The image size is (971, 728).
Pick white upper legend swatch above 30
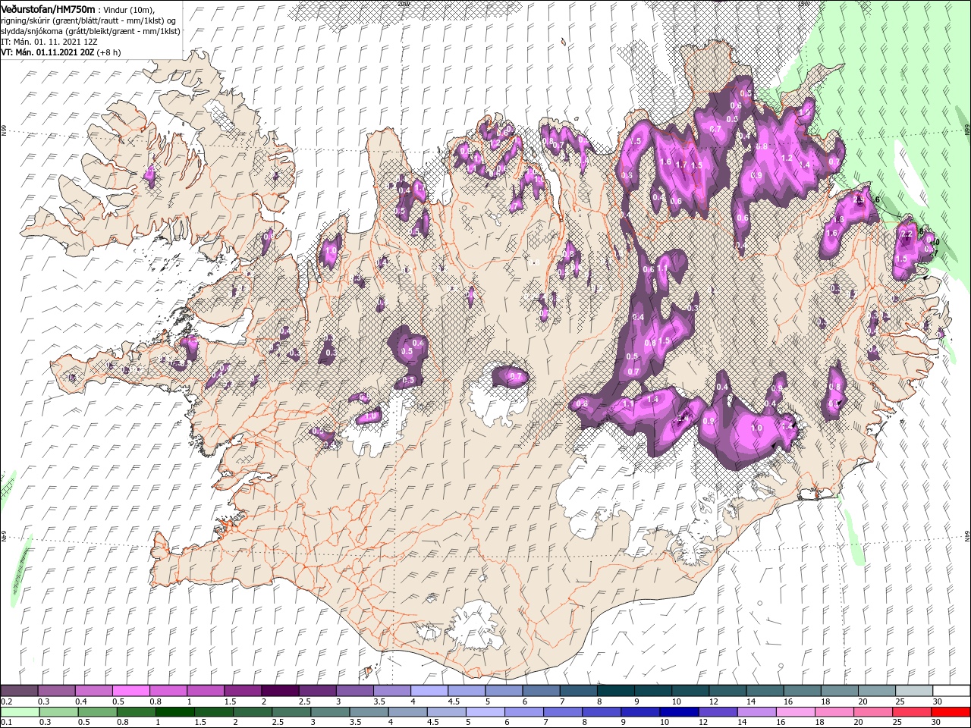(951, 691)
